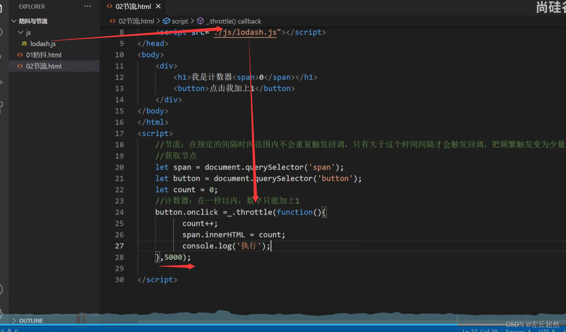Viewport: 566px width, 332px height.
Task: Click the h1 line containing 我是计数器
Action: 245,77
